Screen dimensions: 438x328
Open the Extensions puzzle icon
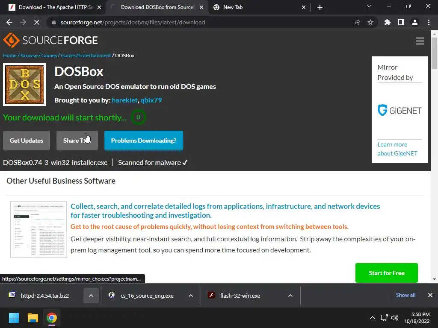pyautogui.click(x=388, y=22)
